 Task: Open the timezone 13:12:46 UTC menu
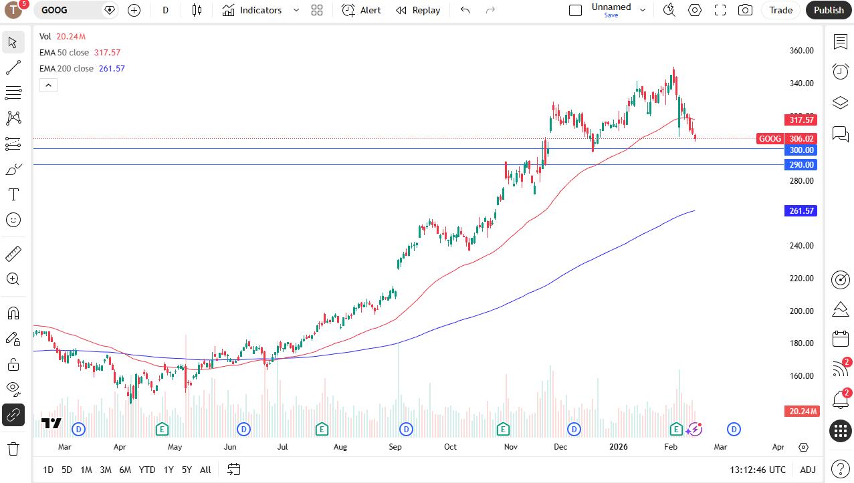tap(758, 470)
